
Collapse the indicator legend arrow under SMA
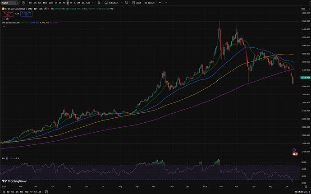[4, 26]
